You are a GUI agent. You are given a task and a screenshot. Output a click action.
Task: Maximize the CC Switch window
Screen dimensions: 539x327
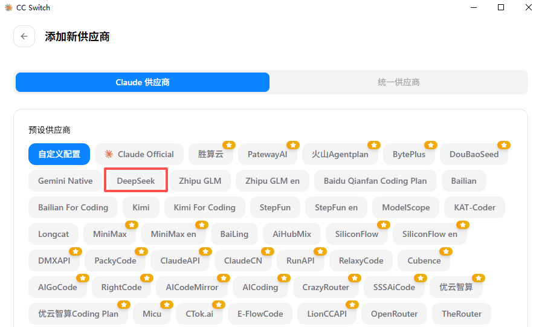pyautogui.click(x=501, y=7)
